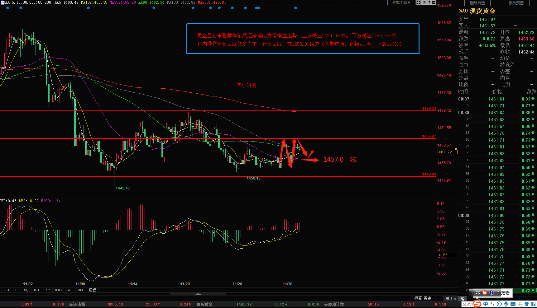Viewport: 537px width, 308px height.
Task: Click the MACD:1.34 indicator label
Action: coord(51,201)
